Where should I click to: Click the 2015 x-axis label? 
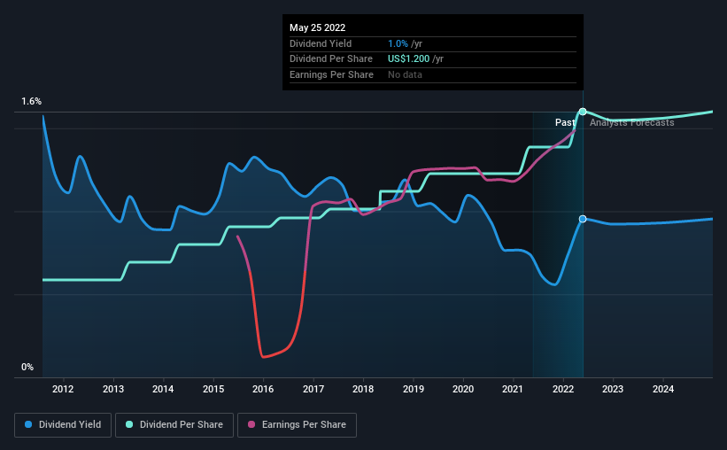point(213,389)
